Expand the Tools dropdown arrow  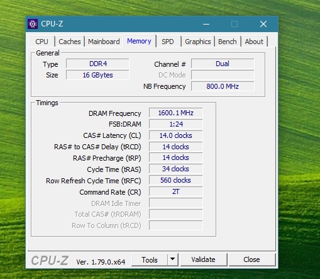pos(173,259)
